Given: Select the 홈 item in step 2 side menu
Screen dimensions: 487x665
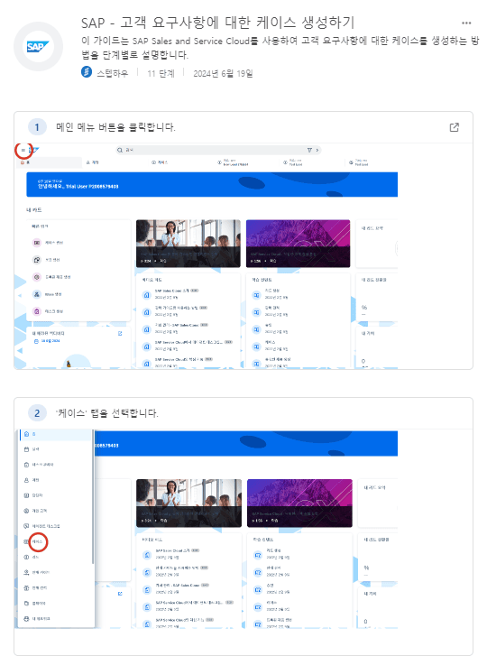Looking at the screenshot, I should click(56, 434).
